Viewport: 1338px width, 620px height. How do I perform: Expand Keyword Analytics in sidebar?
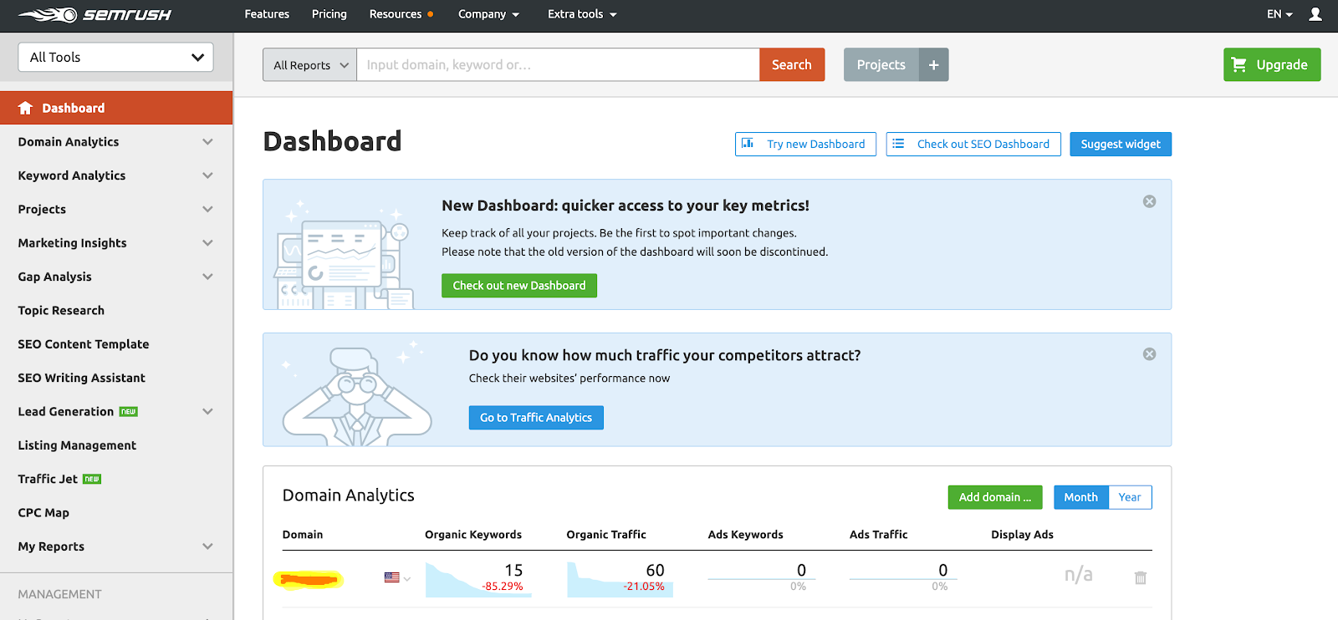207,175
